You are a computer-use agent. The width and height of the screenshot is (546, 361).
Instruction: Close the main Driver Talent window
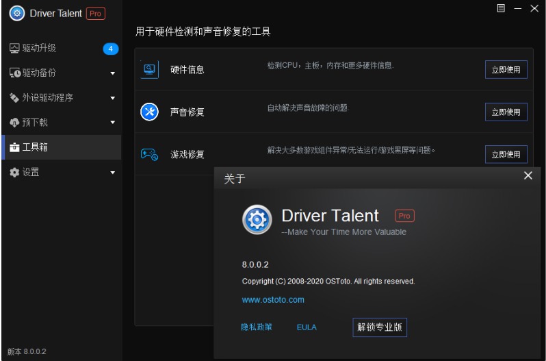(x=534, y=8)
